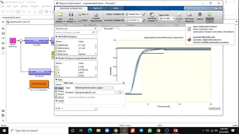The height and width of the screenshot is (134, 239).
Task: Click the enginetradeoff_demo breadcrumb in Simulink
Action: [x=19, y=22]
